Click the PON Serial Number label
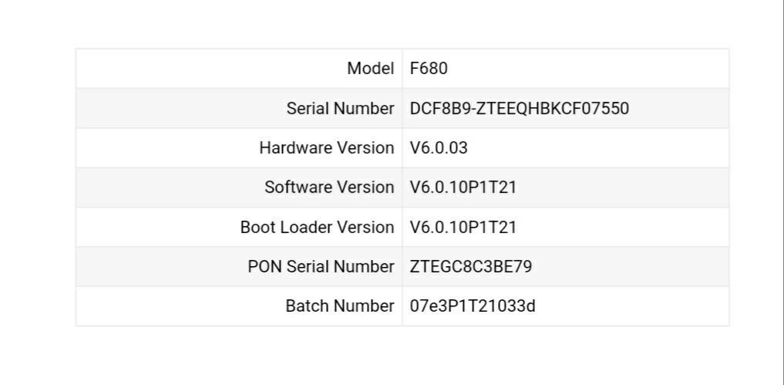 coord(321,267)
